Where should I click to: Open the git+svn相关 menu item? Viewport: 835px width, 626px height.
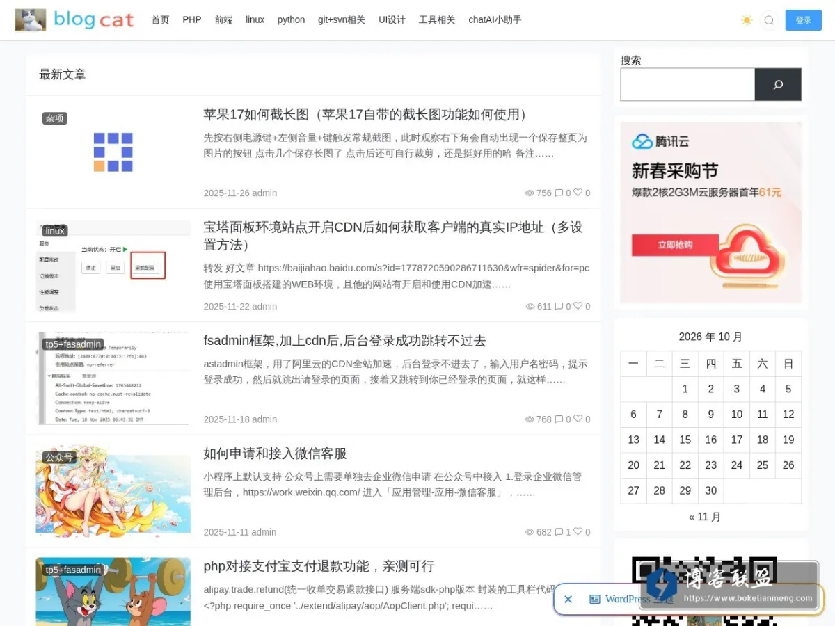tap(342, 19)
